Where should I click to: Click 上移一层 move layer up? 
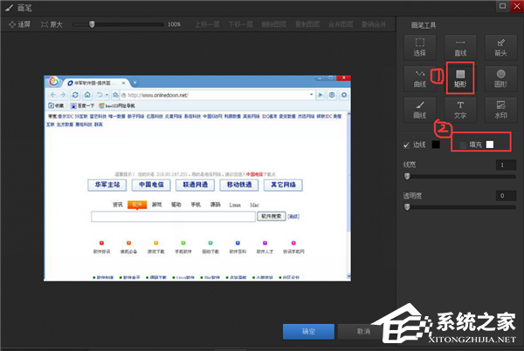207,24
